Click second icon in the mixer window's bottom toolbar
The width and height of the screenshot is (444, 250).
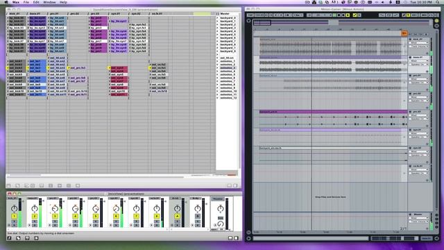coord(18,238)
